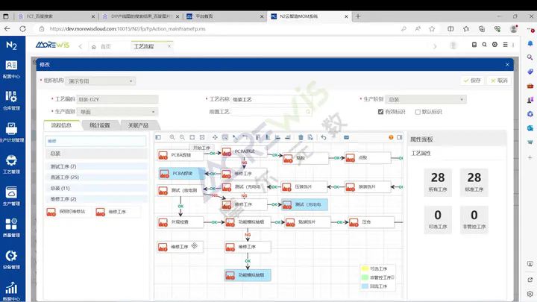Screen dimensions: 537x302
Task: Open 工艺管理 in the left sidebar
Action: click(11, 164)
